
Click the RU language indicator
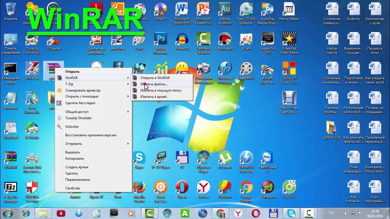tap(331, 213)
